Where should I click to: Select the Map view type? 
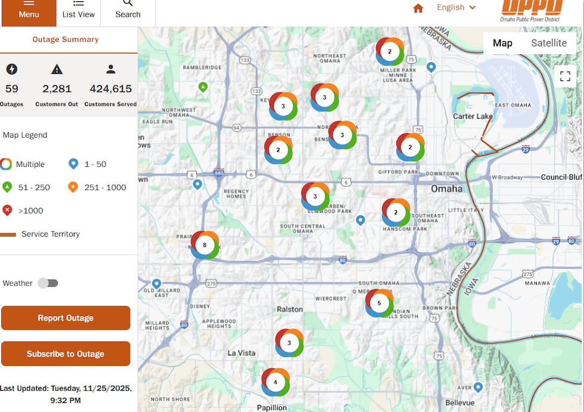502,43
